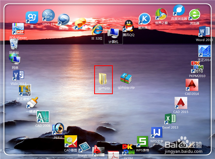Open the Adobe PDF icon at bottom edge
The image size is (215, 159).
[113, 155]
